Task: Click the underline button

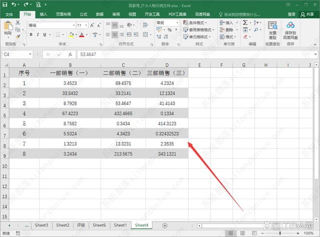Action: [45, 34]
